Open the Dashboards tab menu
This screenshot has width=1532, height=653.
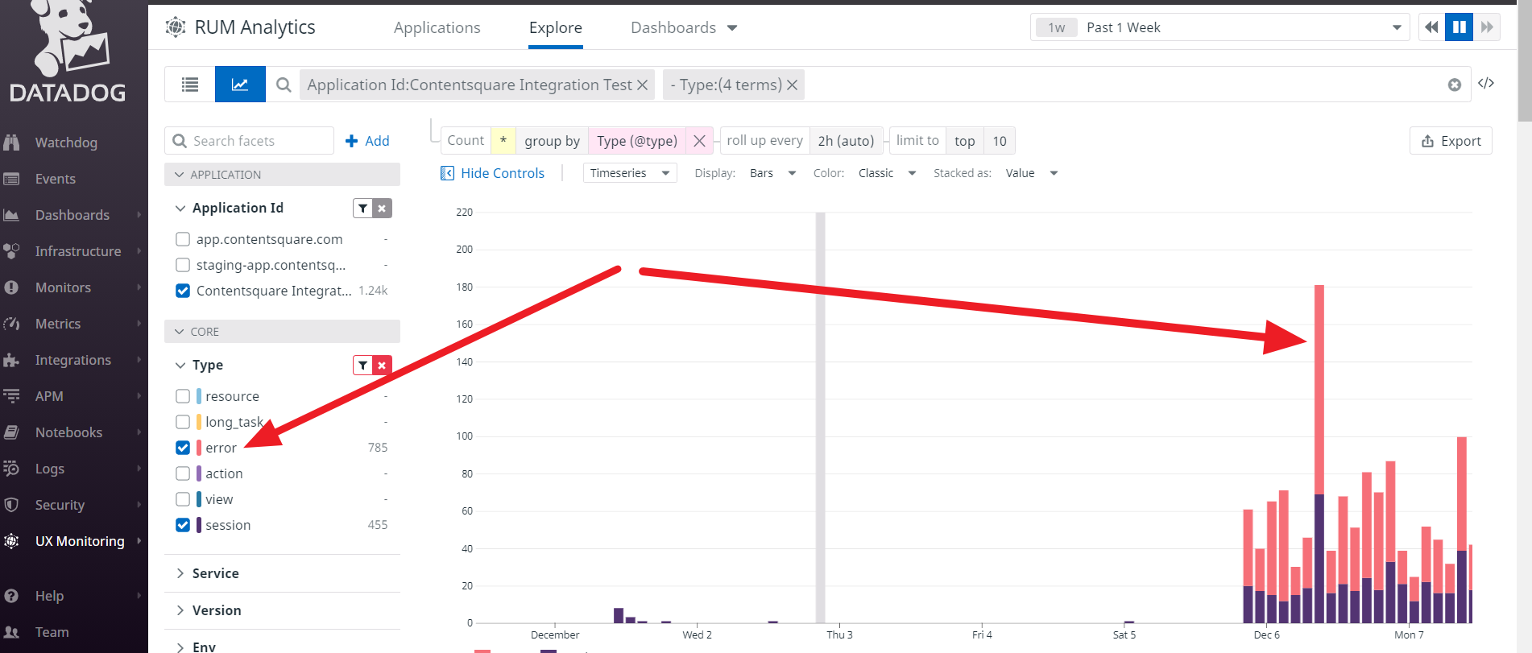(x=684, y=28)
